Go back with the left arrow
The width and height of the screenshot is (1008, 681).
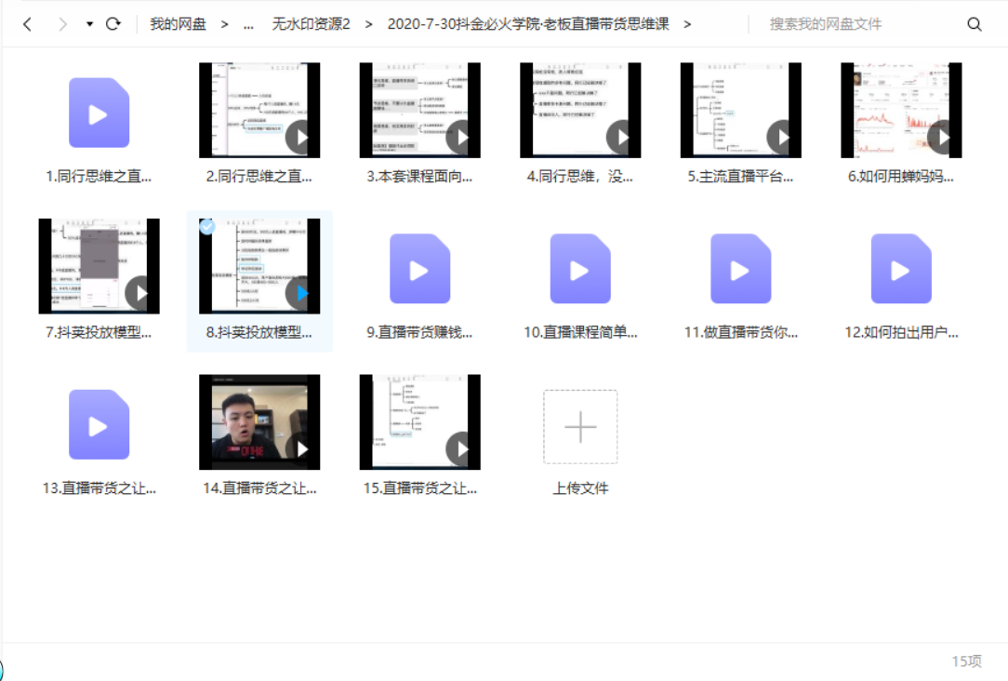click(x=27, y=24)
